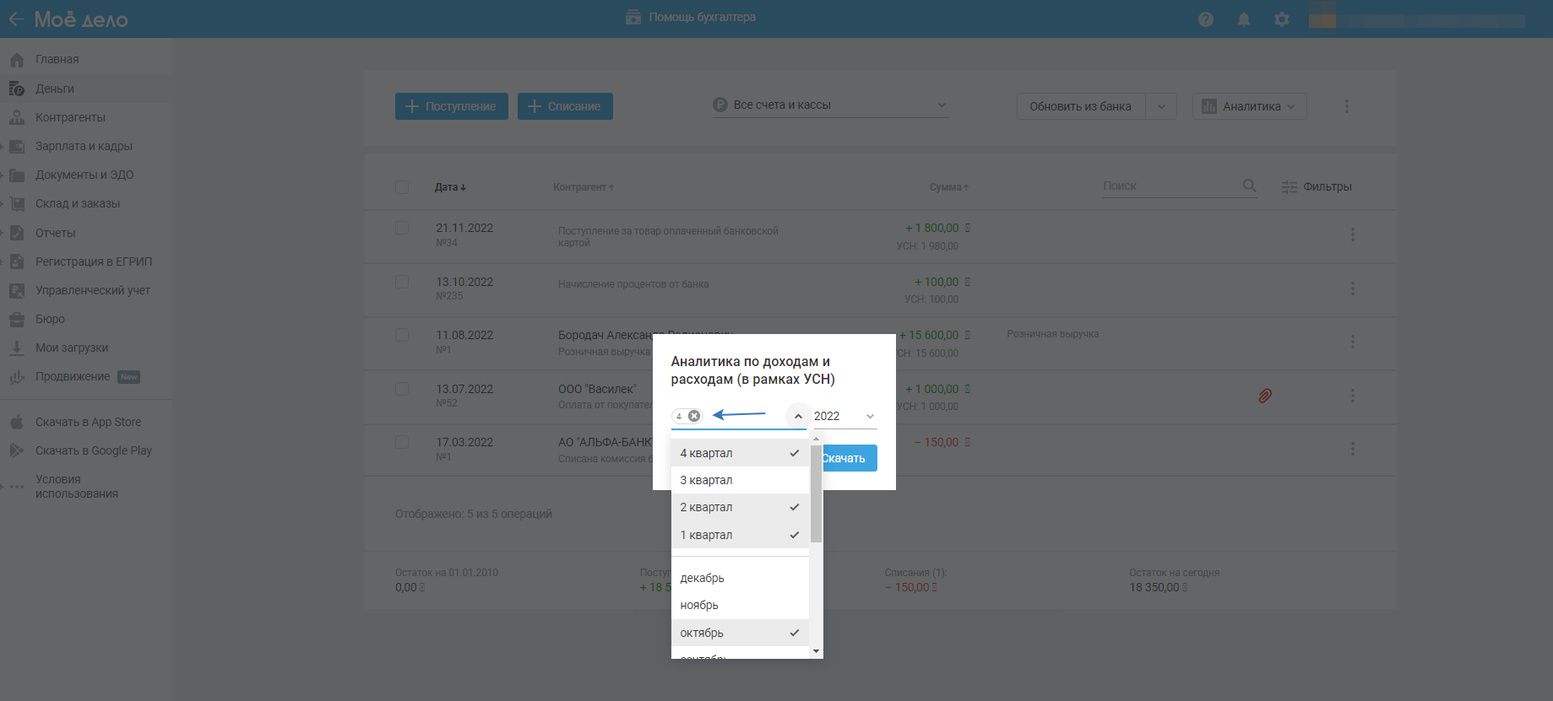
Task: Expand the Все счета и кассы dropdown
Action: pyautogui.click(x=830, y=105)
